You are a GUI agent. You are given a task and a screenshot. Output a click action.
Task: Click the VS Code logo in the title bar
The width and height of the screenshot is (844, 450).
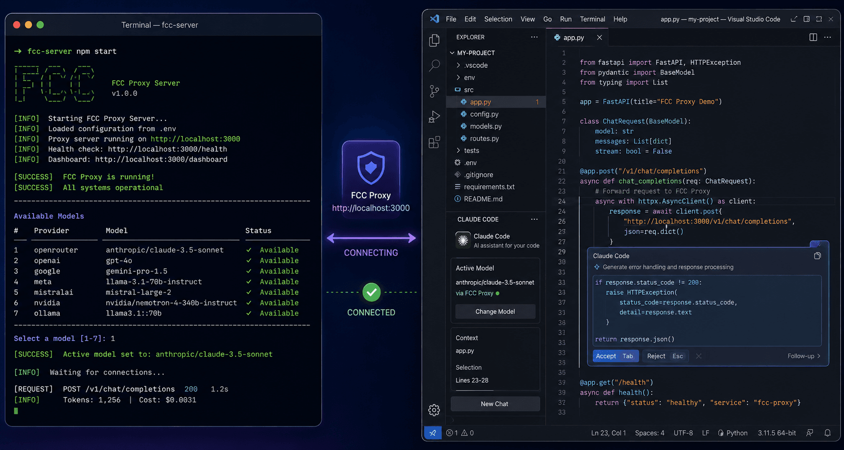pyautogui.click(x=435, y=19)
